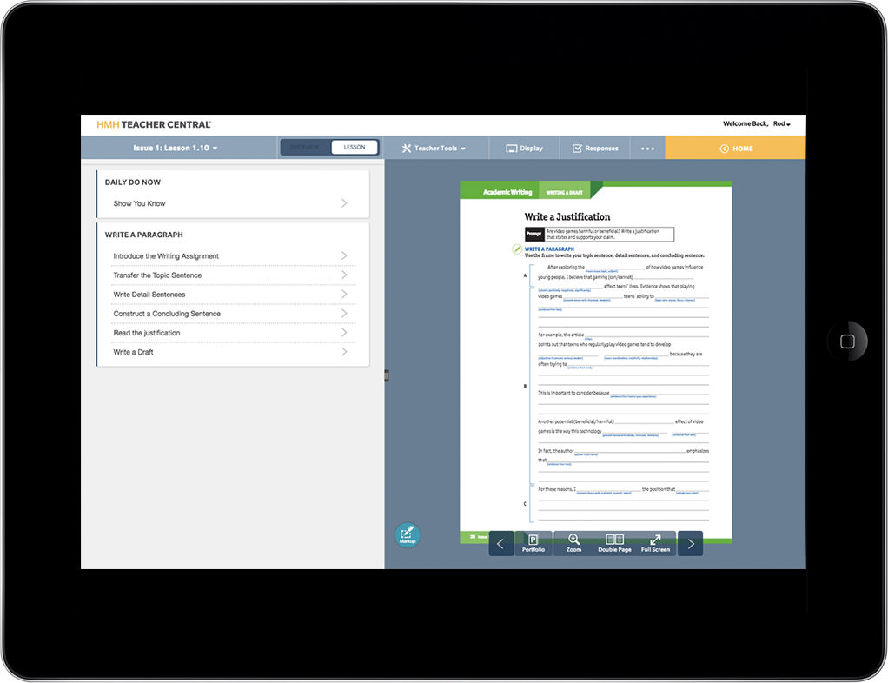Open the Rod user account dropdown

click(781, 123)
